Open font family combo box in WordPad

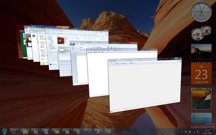tap(84, 48)
